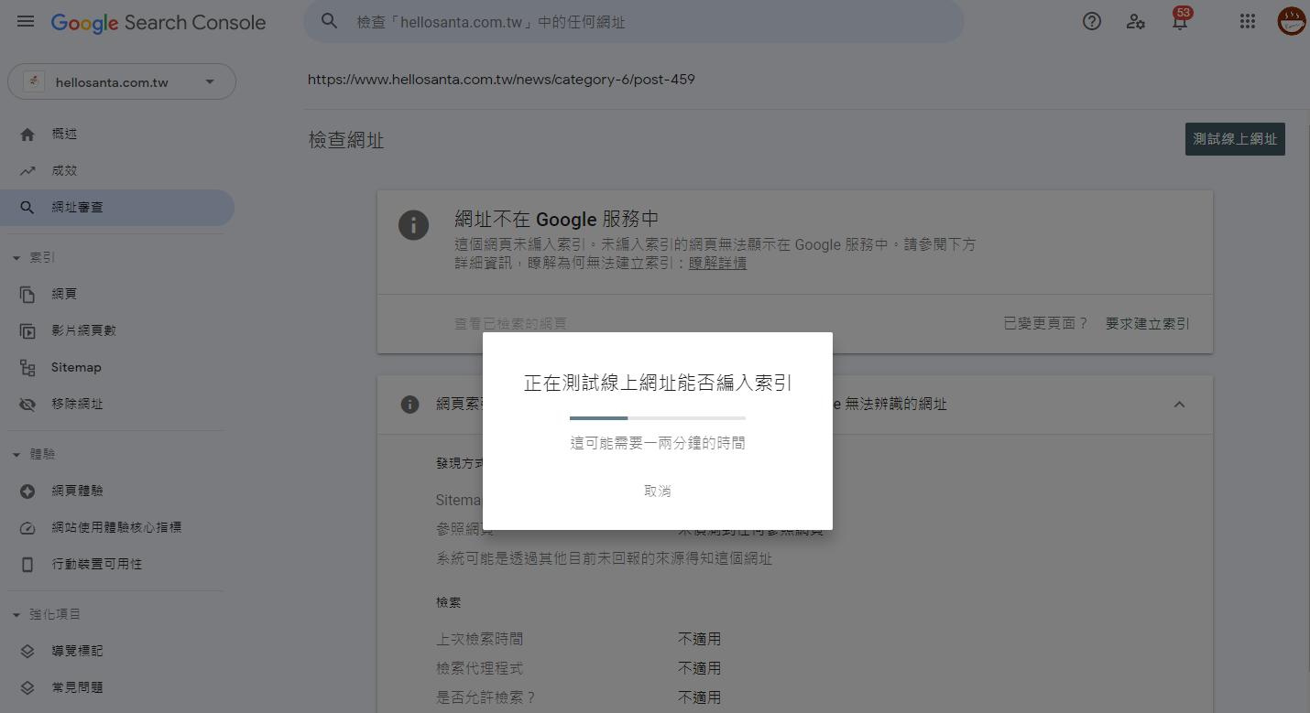The width and height of the screenshot is (1310, 713).
Task: Click the plus-circle icon beside 網頁體驗
Action: (27, 492)
